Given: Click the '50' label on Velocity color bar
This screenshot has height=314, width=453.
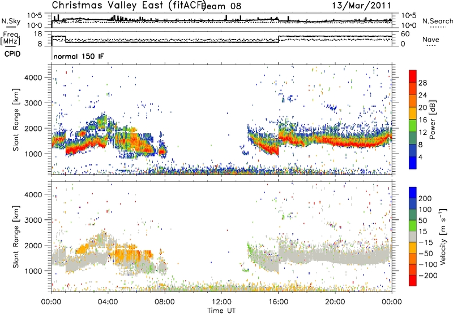Looking at the screenshot, I should coord(422,220).
